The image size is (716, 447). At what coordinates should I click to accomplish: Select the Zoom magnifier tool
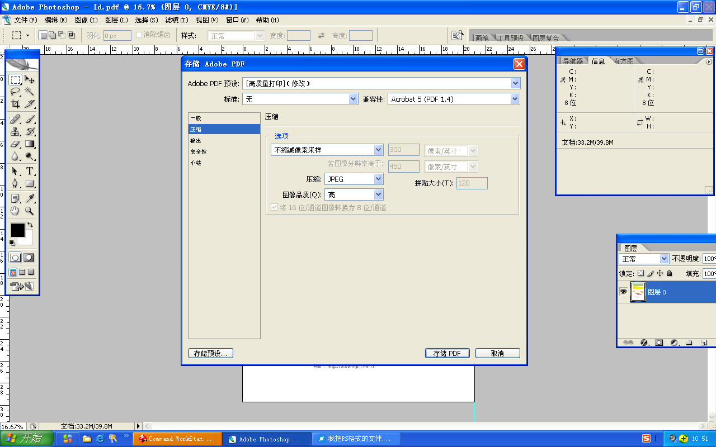30,211
